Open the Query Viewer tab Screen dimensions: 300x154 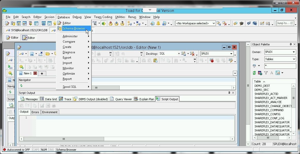coord(121,99)
